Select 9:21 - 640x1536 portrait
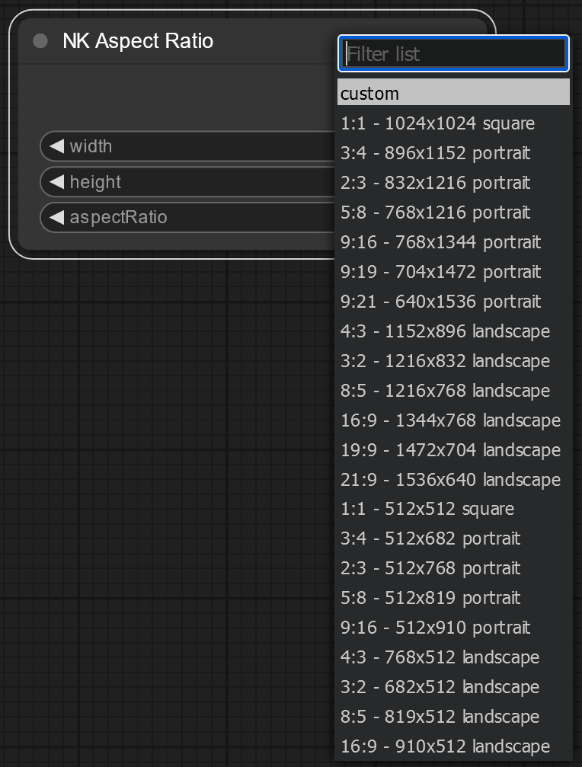 click(x=453, y=302)
